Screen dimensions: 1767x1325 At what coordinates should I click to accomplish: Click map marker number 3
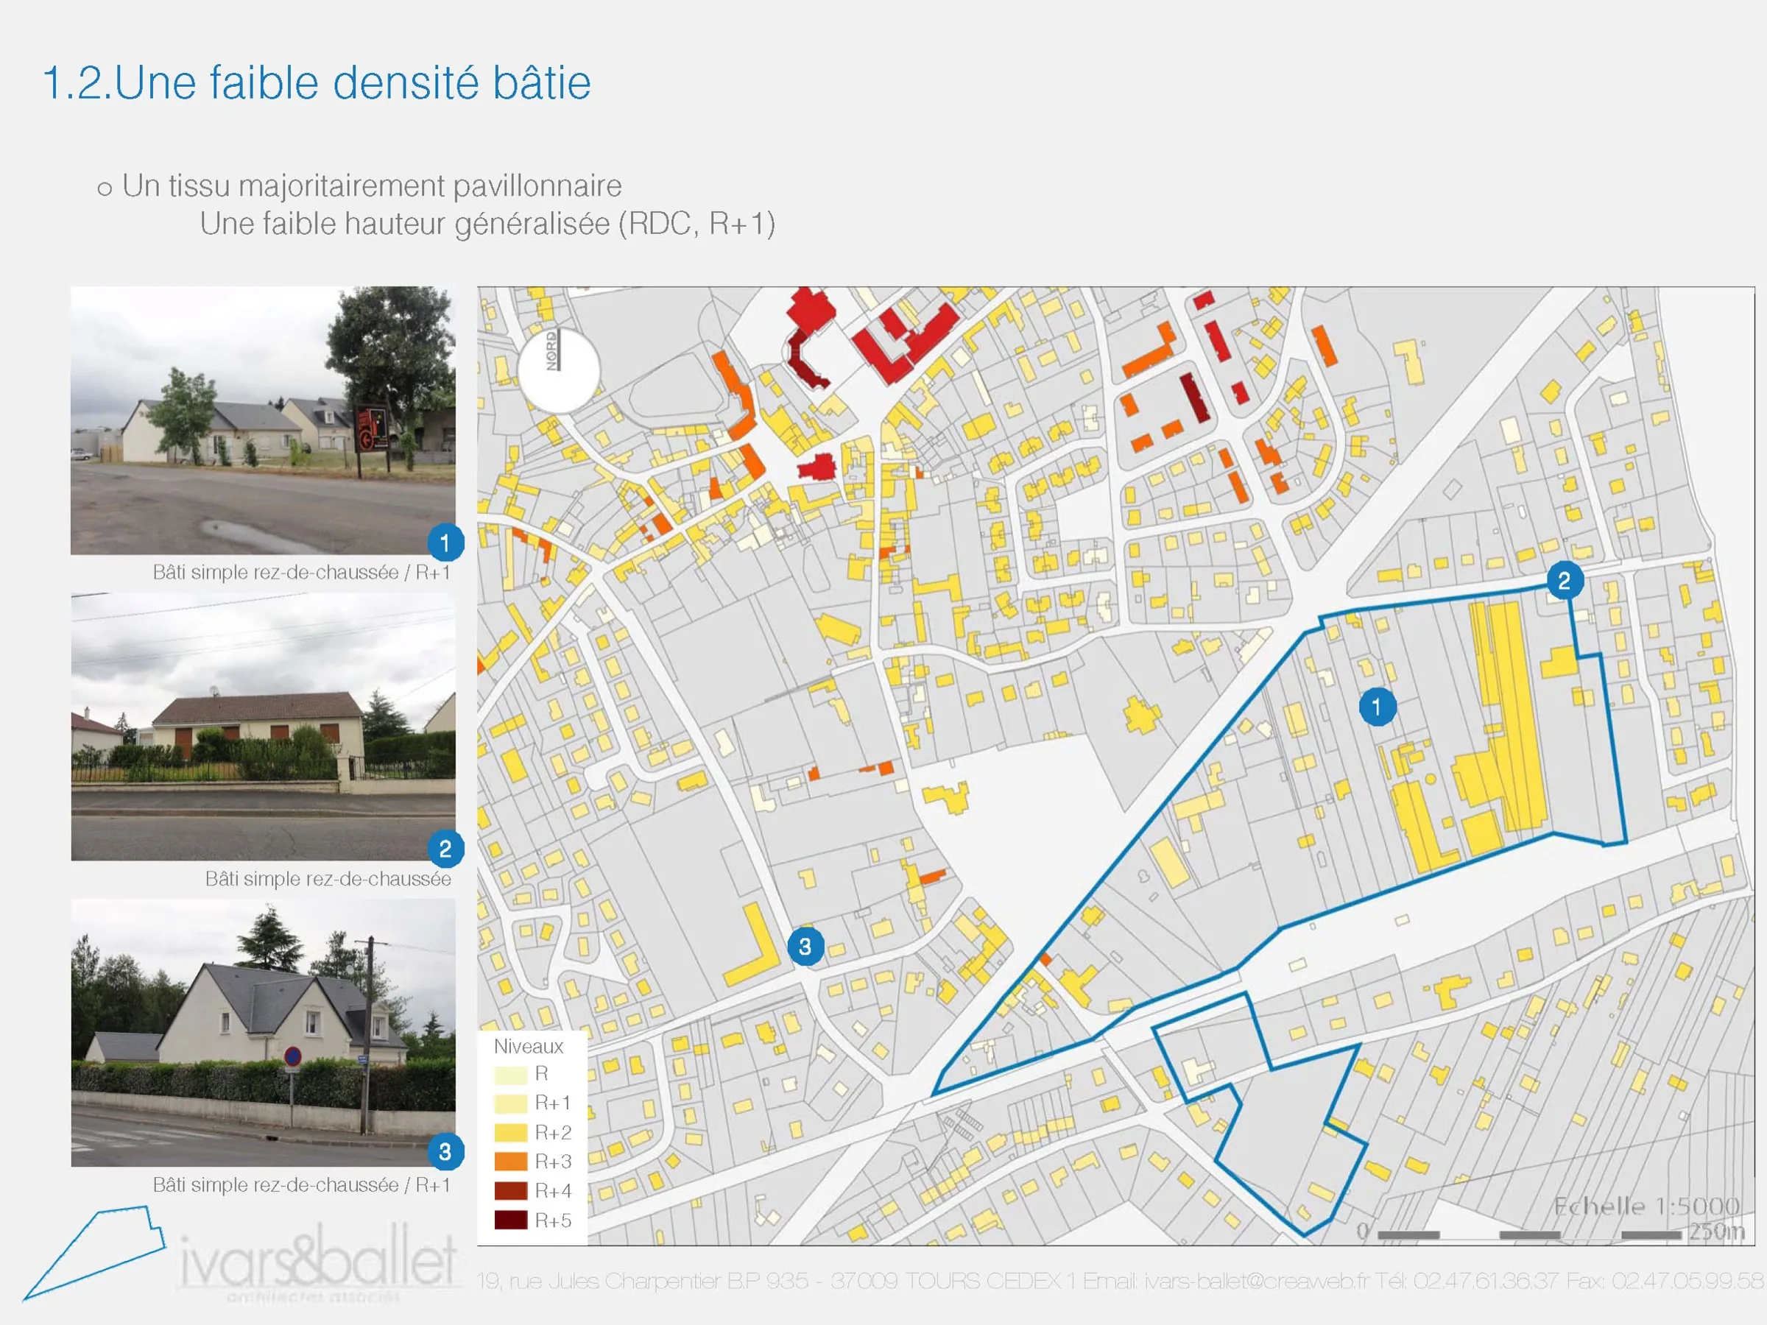pos(805,947)
